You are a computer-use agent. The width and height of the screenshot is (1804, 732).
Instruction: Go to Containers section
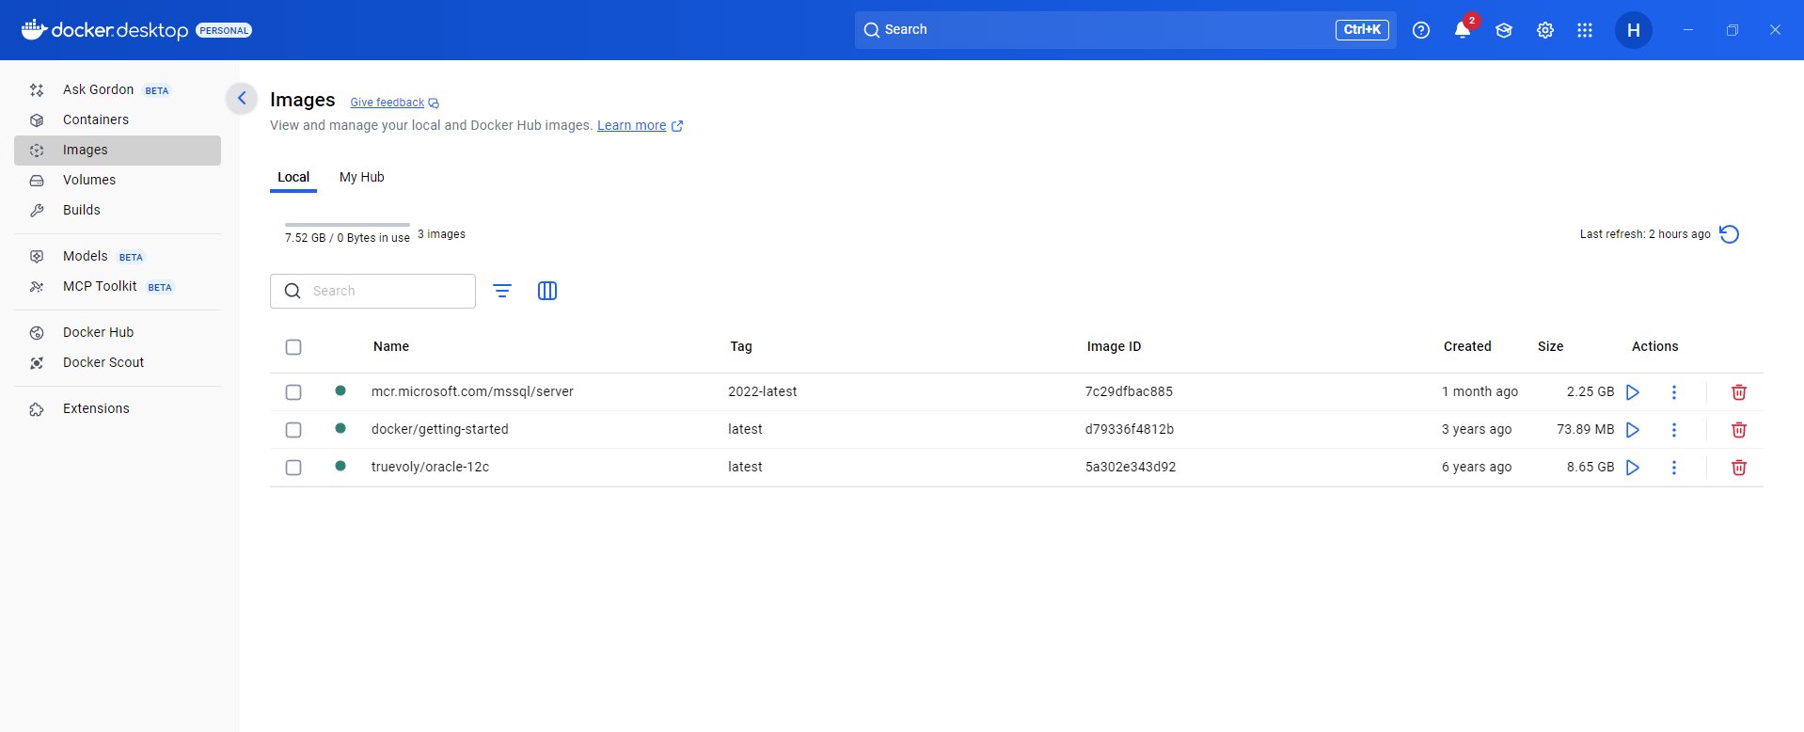click(118, 119)
